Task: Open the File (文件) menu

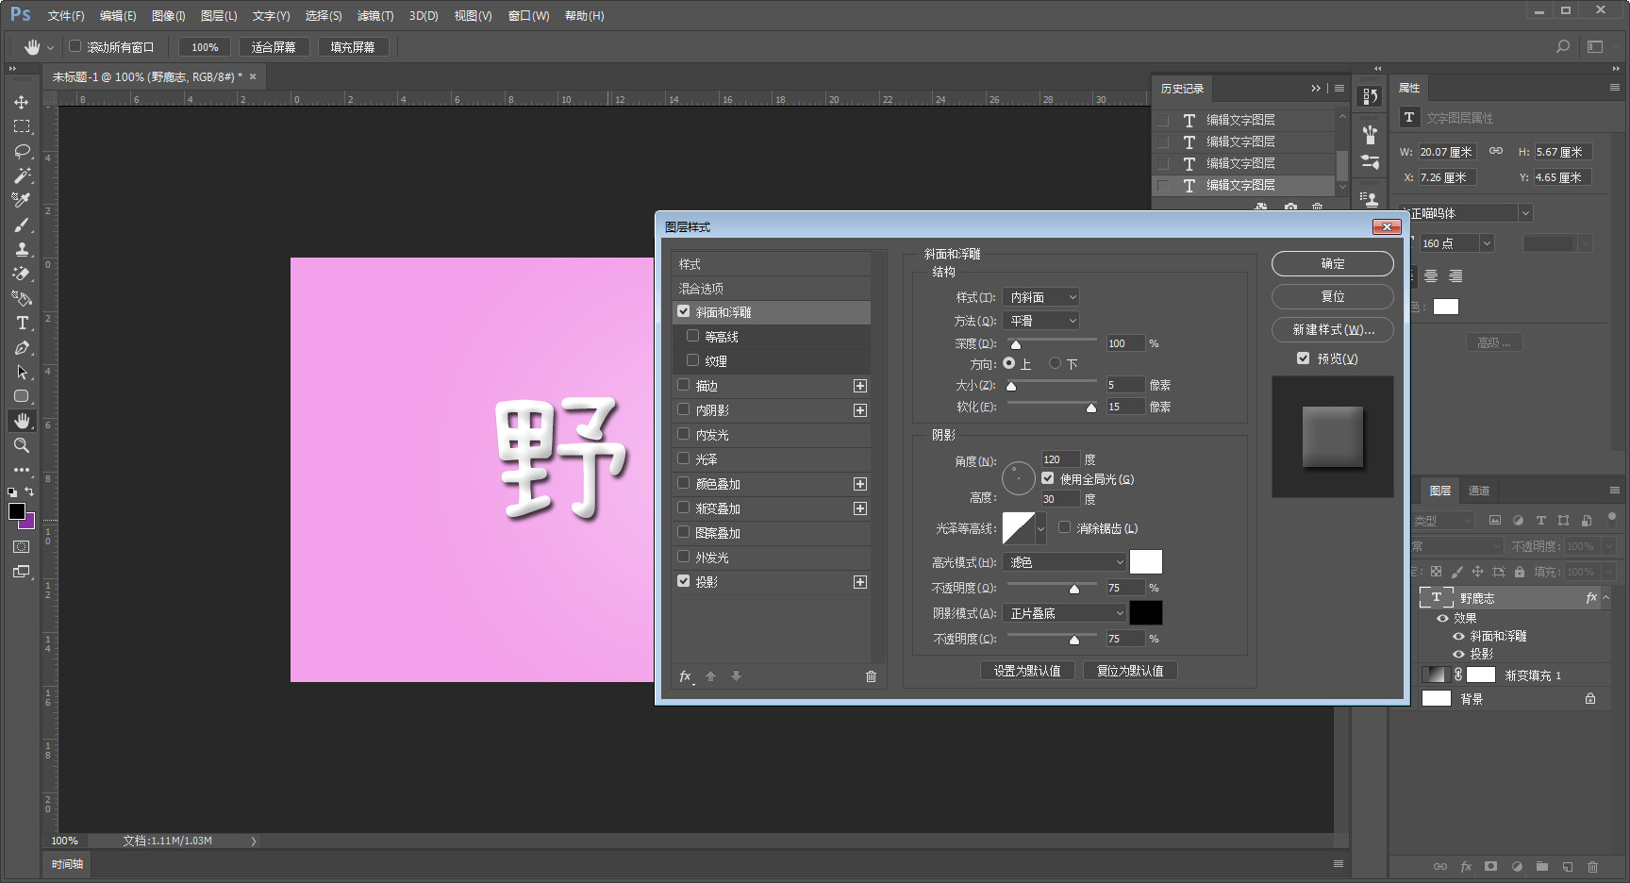Action: click(66, 16)
